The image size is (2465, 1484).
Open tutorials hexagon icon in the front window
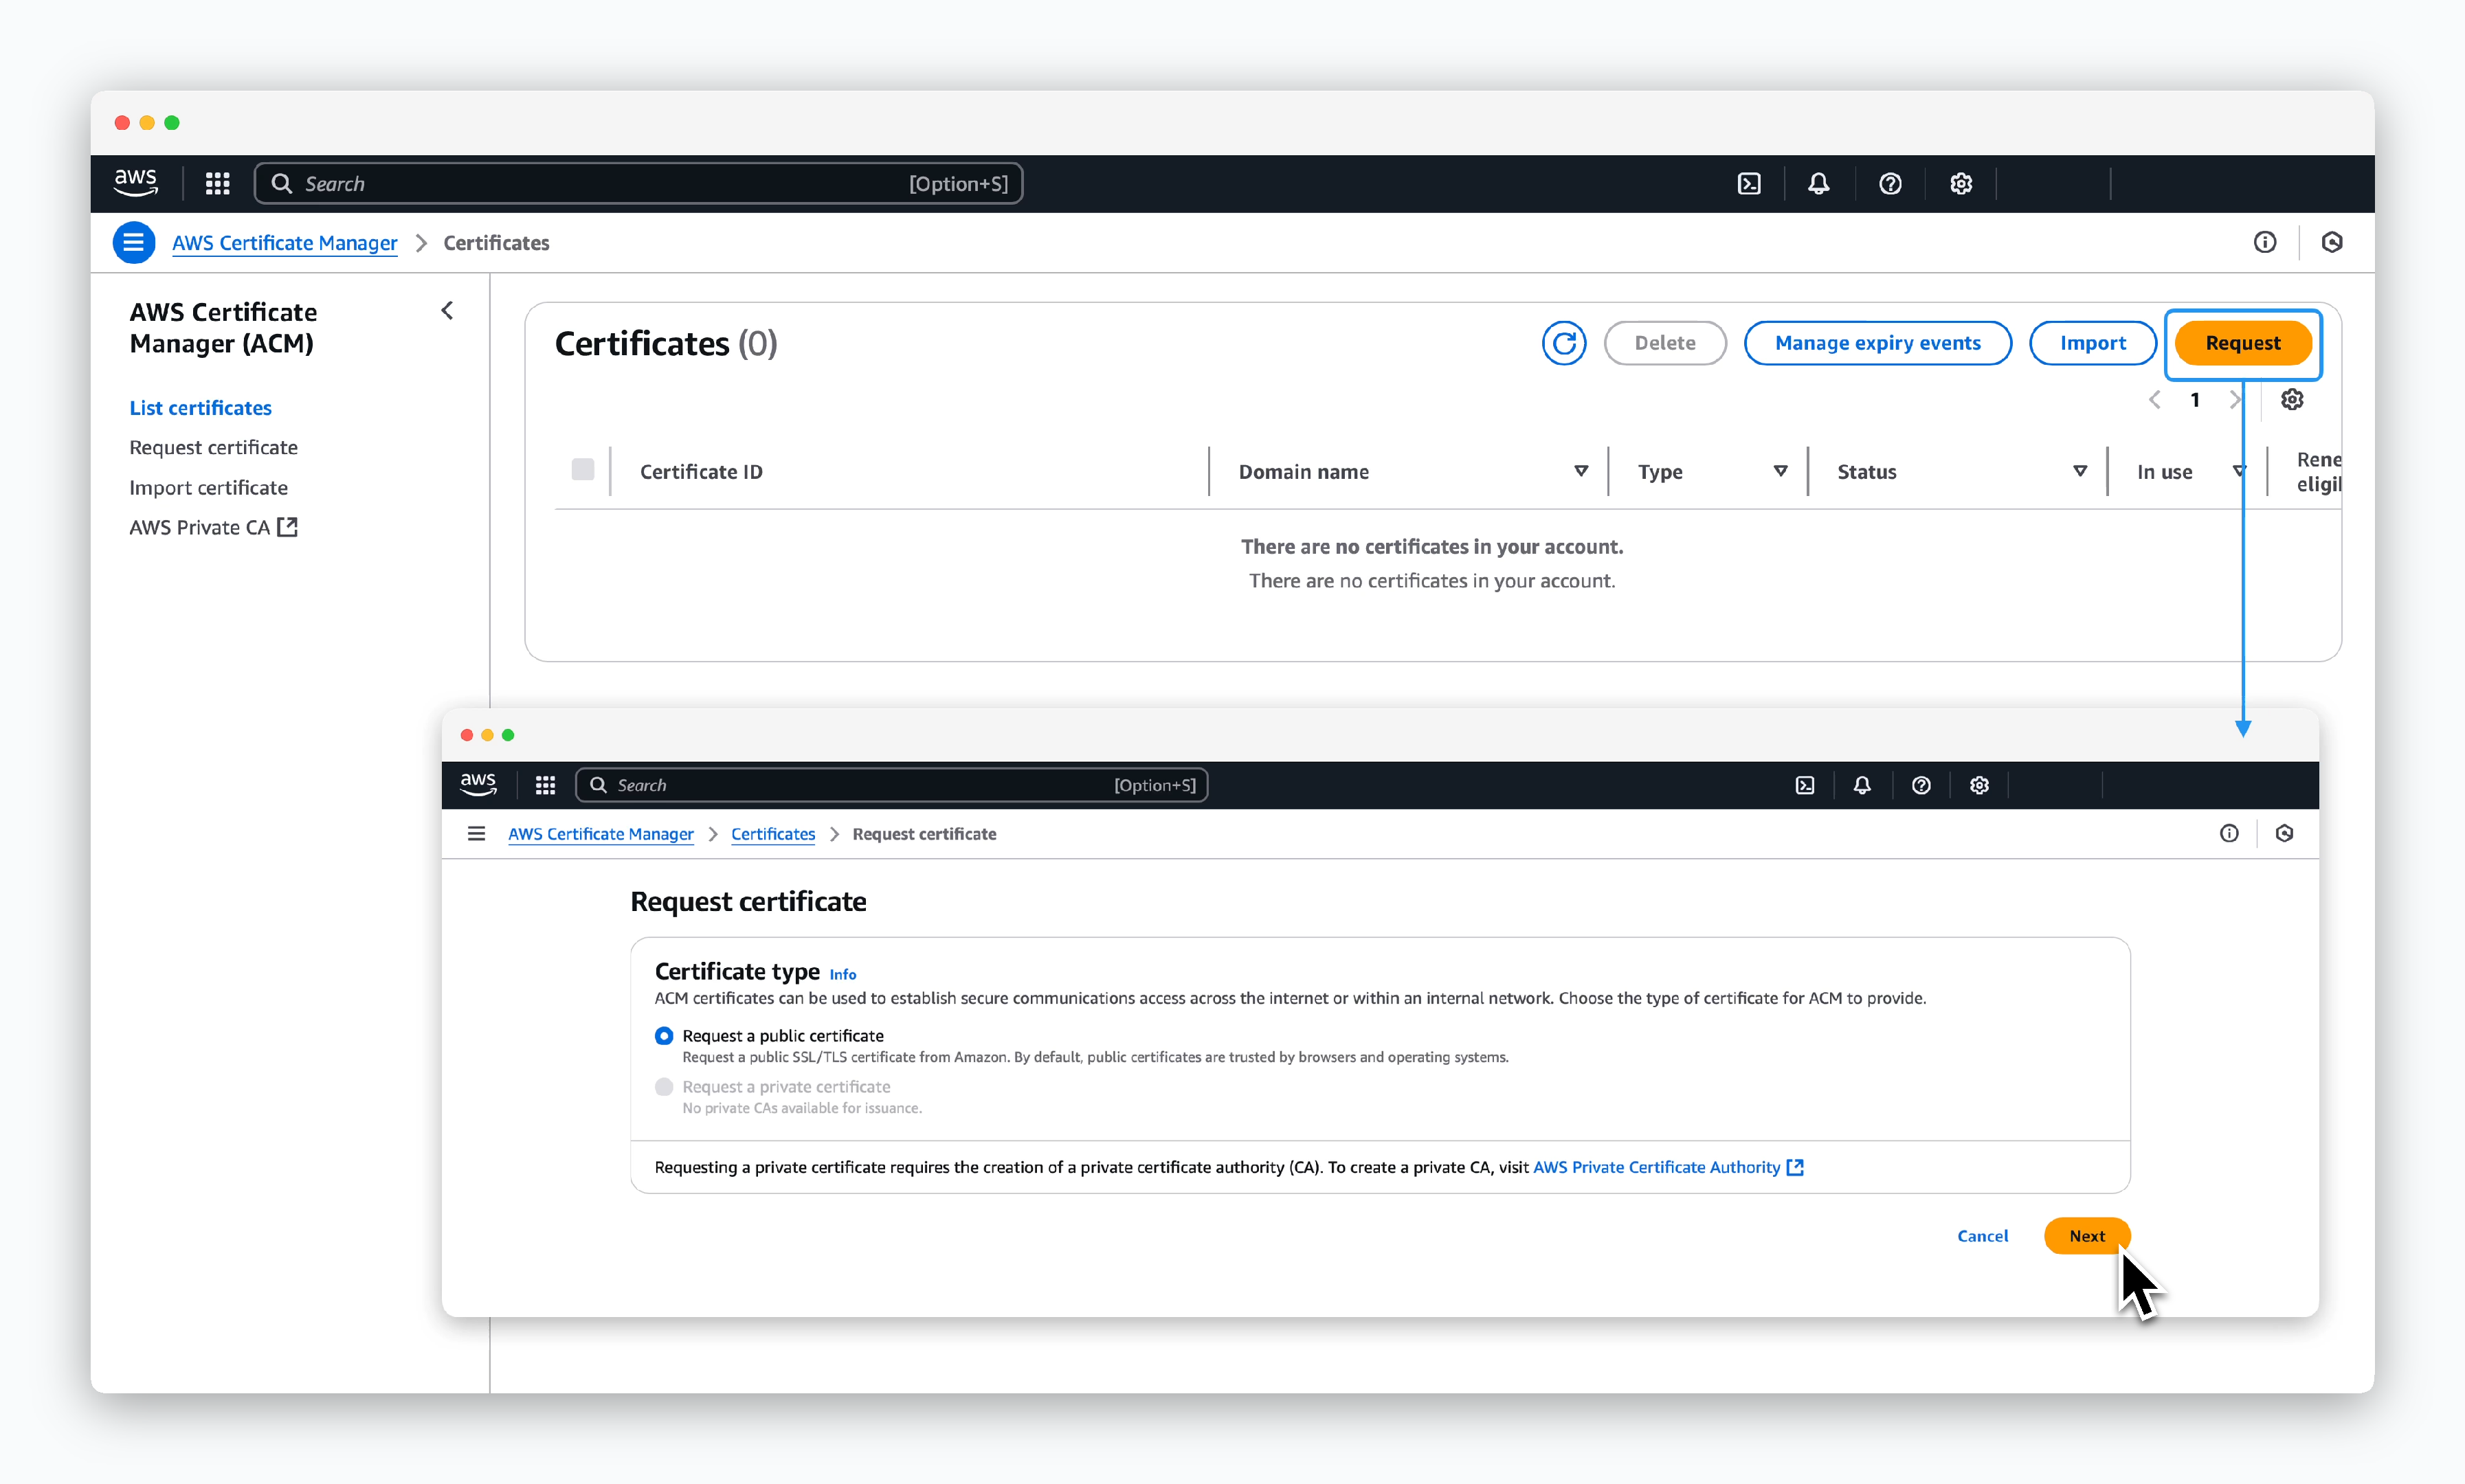click(x=2283, y=833)
